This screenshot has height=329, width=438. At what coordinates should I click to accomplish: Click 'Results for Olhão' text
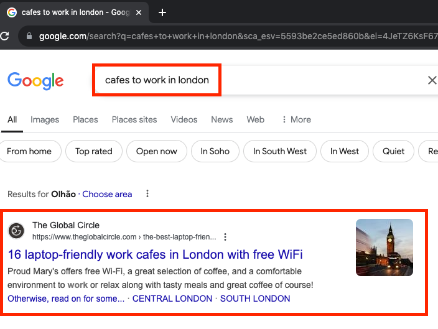[x=42, y=194]
